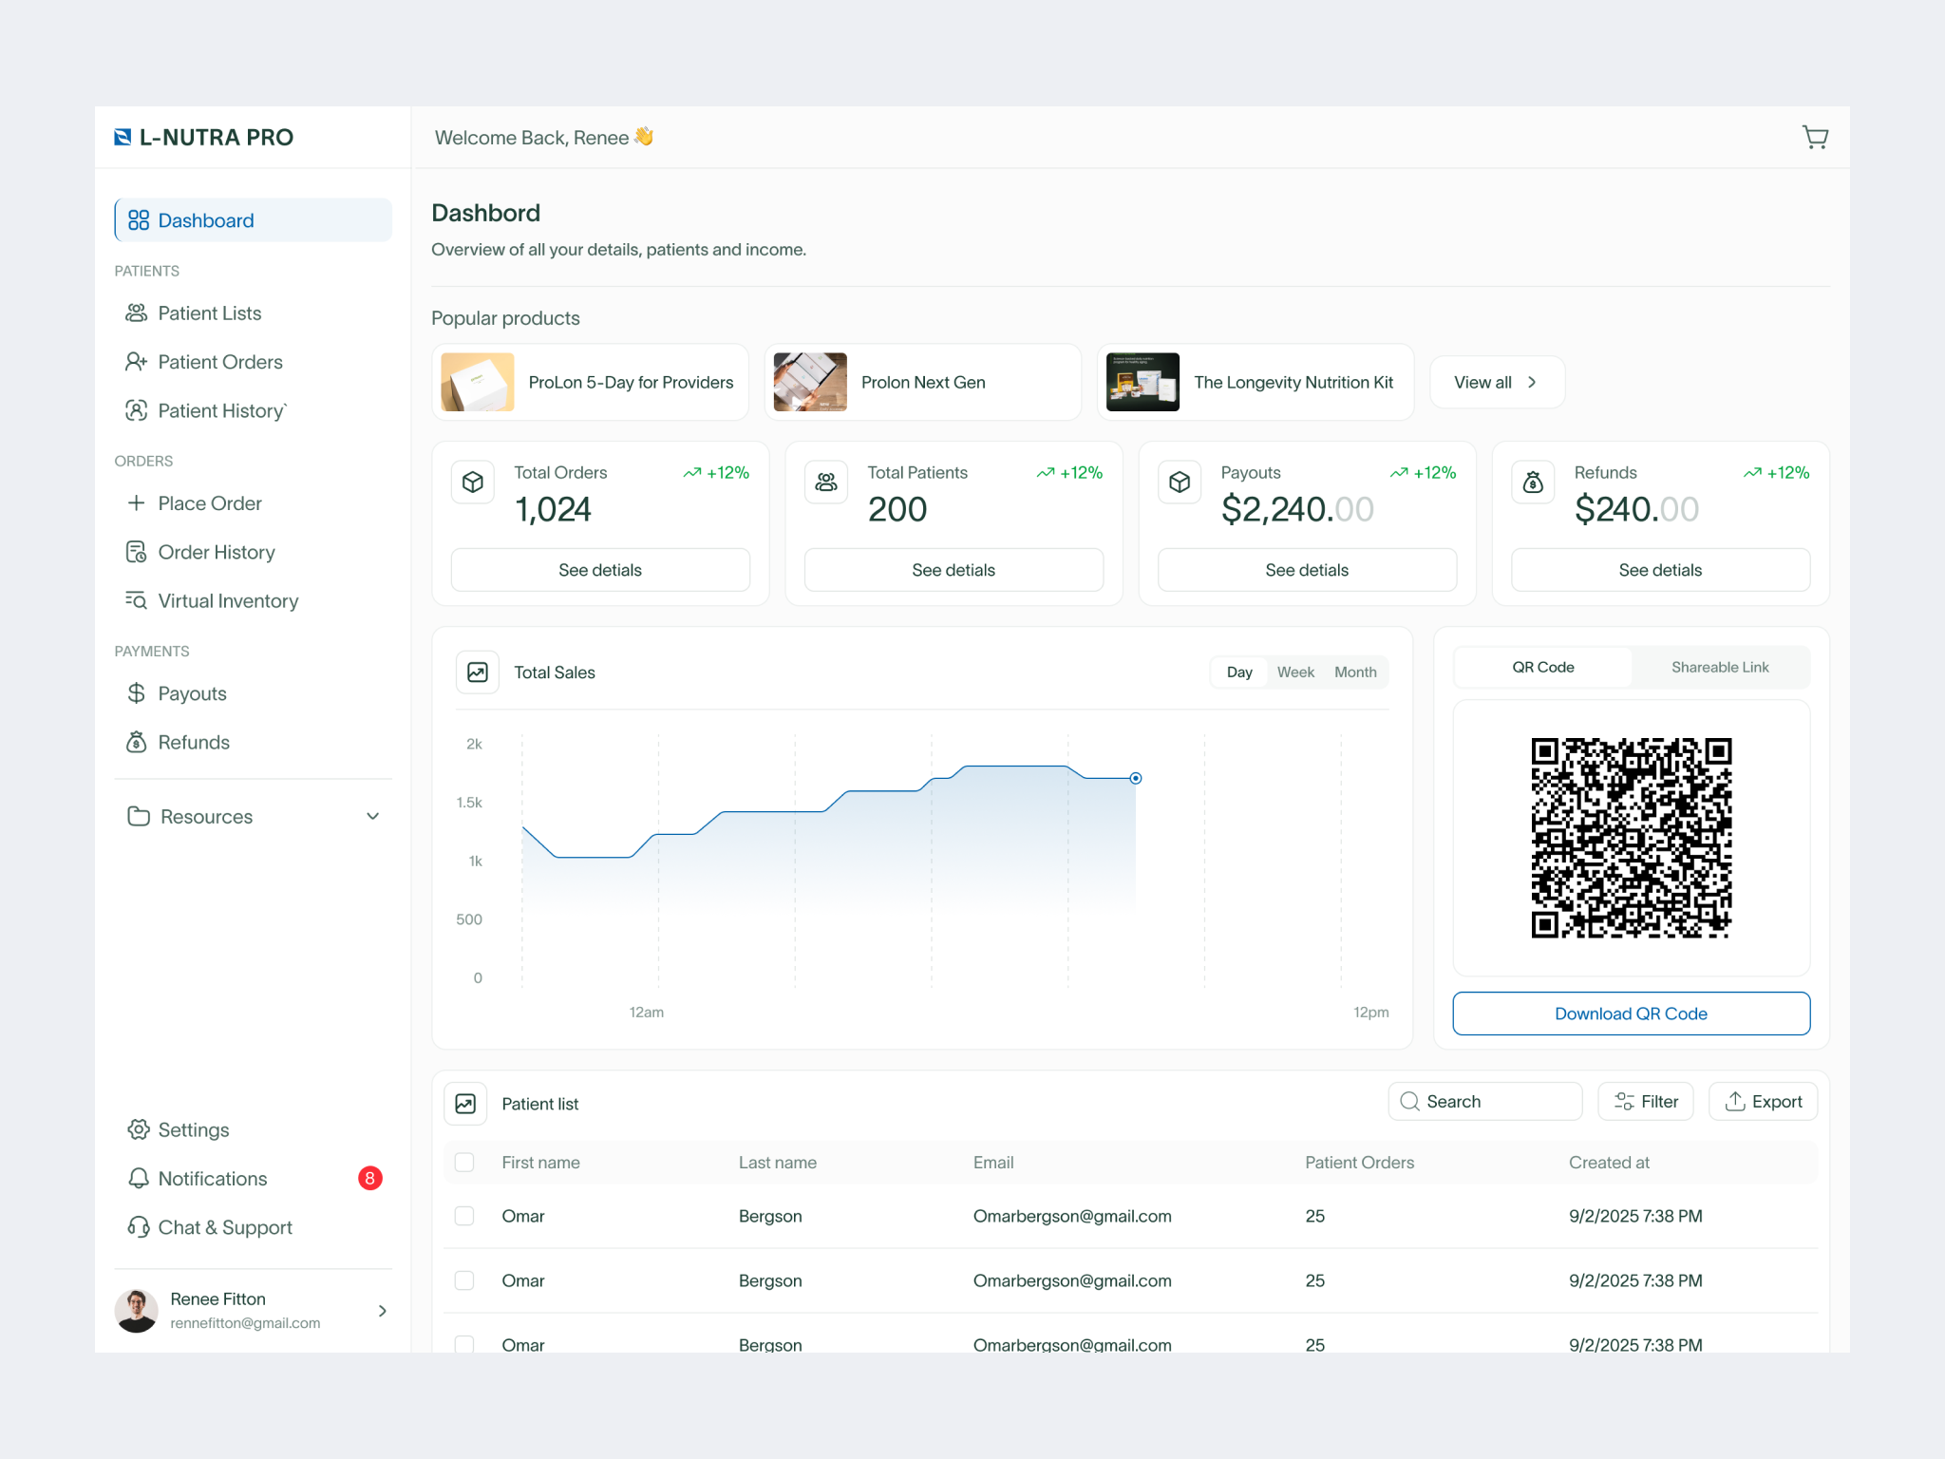The height and width of the screenshot is (1459, 1945).
Task: Click the Export upload icon
Action: 1734,1101
